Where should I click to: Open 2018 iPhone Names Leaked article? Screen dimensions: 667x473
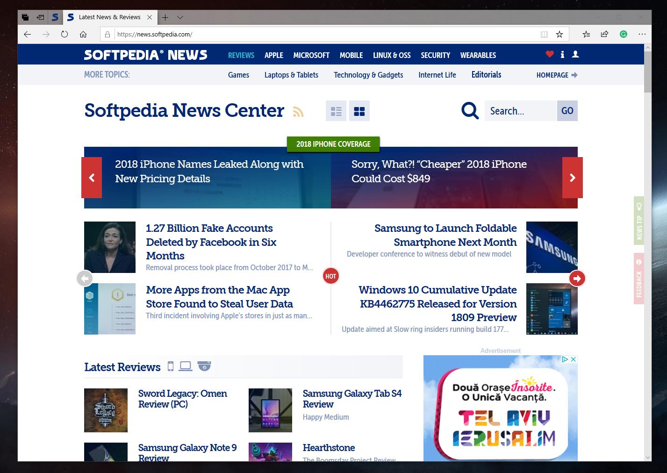[209, 171]
